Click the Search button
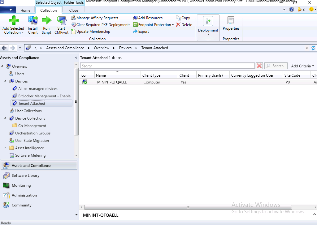Screen dimensions: 317x225 [276, 66]
